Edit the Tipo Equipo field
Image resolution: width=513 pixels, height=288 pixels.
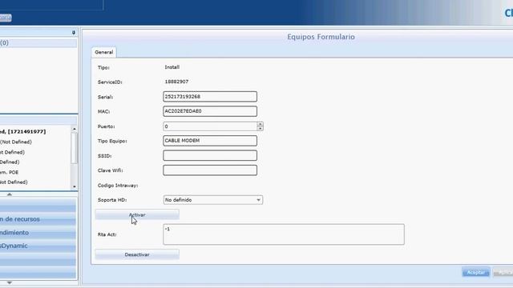[210, 141]
